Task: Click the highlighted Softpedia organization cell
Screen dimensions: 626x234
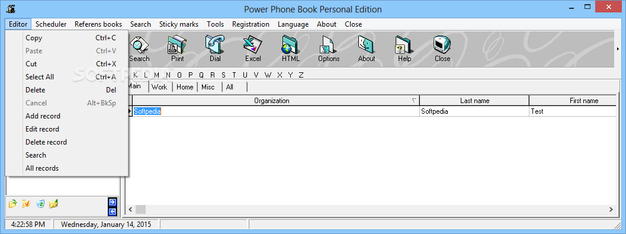Action: click(275, 111)
